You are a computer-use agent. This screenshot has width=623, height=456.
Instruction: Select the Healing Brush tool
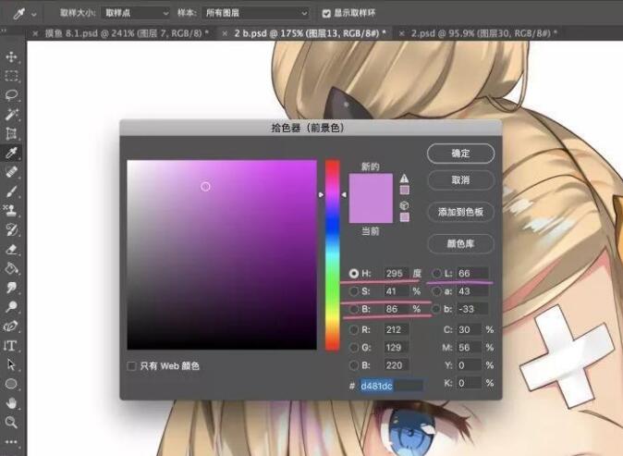[11, 172]
